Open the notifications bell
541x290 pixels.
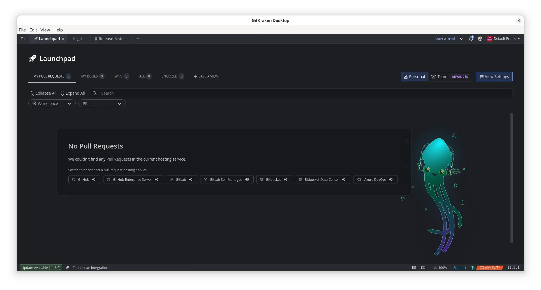click(471, 39)
